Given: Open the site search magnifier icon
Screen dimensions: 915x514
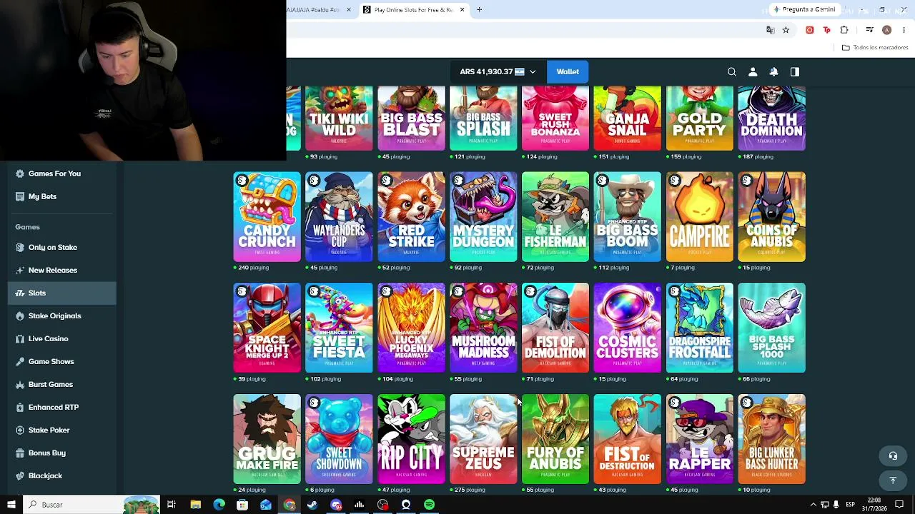Looking at the screenshot, I should pyautogui.click(x=732, y=72).
